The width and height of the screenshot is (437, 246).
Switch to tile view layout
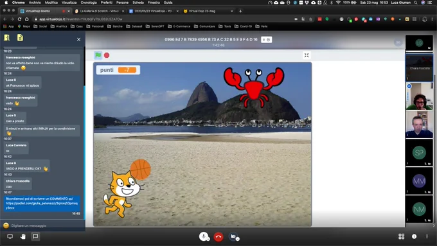[x=401, y=236]
